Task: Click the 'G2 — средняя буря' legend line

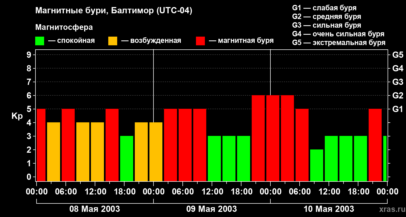Action: tap(326, 17)
